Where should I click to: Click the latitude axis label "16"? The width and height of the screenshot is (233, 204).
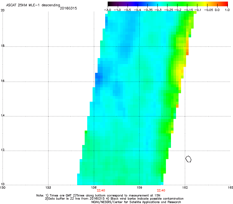(3, 81)
